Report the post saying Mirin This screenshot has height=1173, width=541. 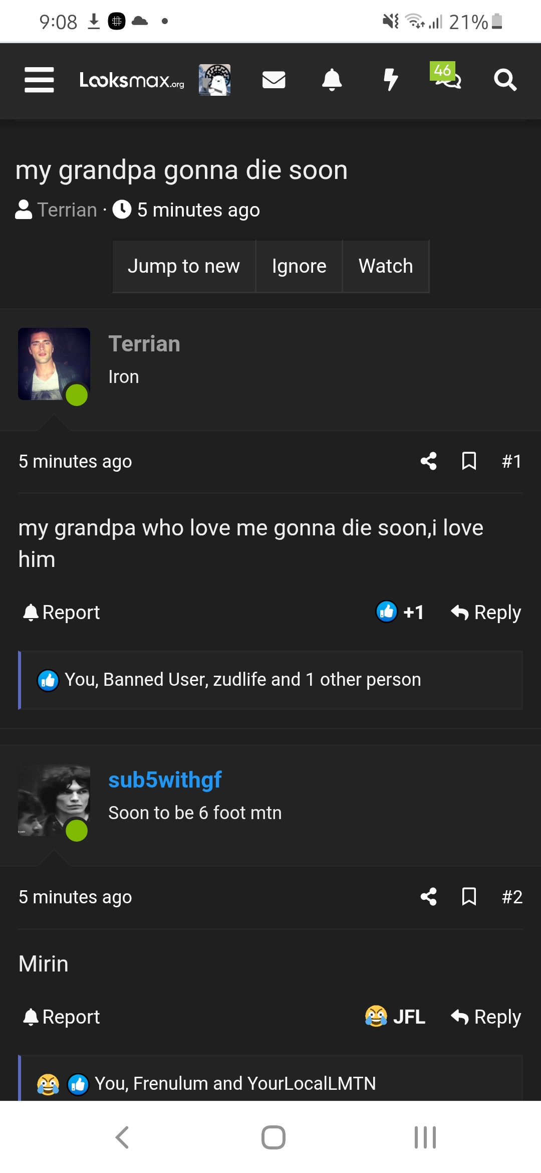[x=62, y=1017]
